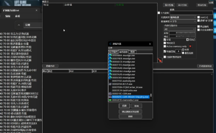
Task: Select the 最后位数 radio button
Action: (183, 52)
